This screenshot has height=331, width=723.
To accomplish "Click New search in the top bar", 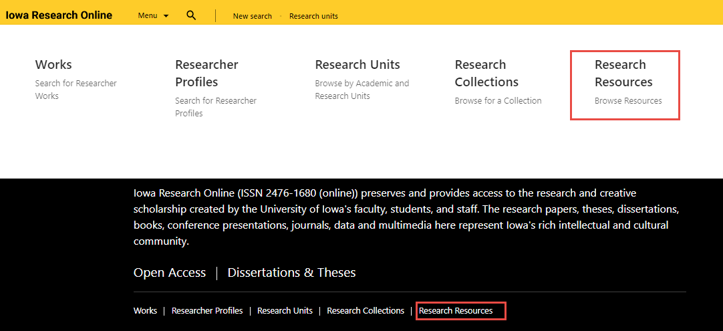I will click(x=252, y=16).
